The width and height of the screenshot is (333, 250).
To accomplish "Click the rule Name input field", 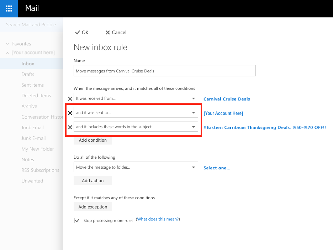I will tap(164, 71).
